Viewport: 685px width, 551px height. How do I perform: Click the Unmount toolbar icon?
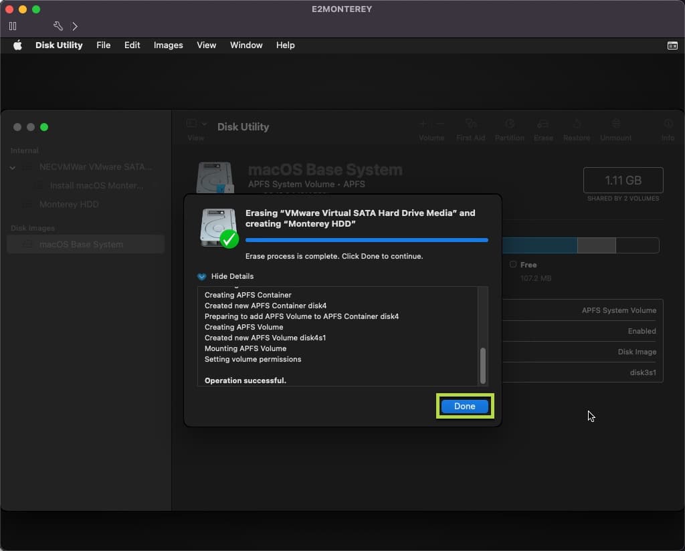click(615, 124)
